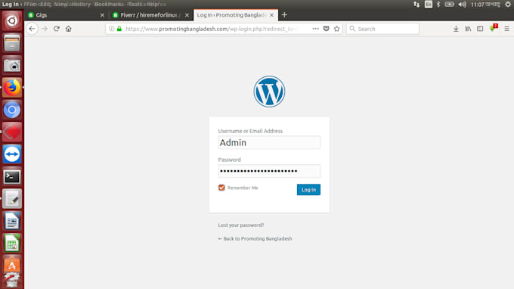
Task: Open the Ubuntu Dash search launcher
Action: [12, 20]
